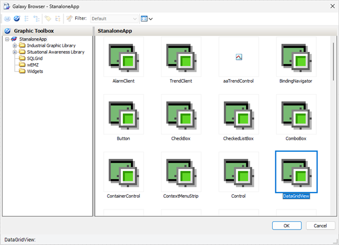This screenshot has height=245, width=339.
Task: Collapse the StanaloneApp tree node
Action: pos(7,39)
